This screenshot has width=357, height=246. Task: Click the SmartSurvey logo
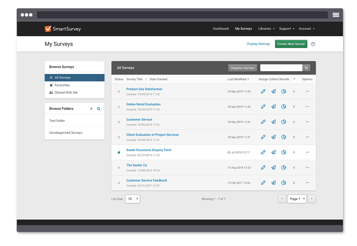click(x=63, y=29)
